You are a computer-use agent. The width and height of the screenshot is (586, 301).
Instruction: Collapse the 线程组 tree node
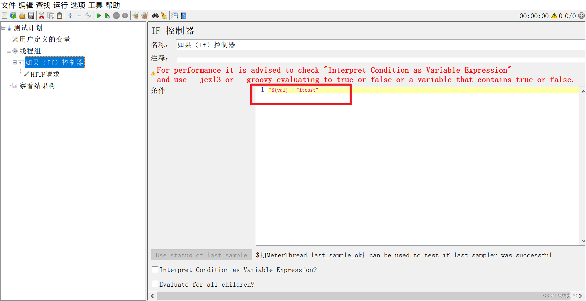tap(9, 51)
